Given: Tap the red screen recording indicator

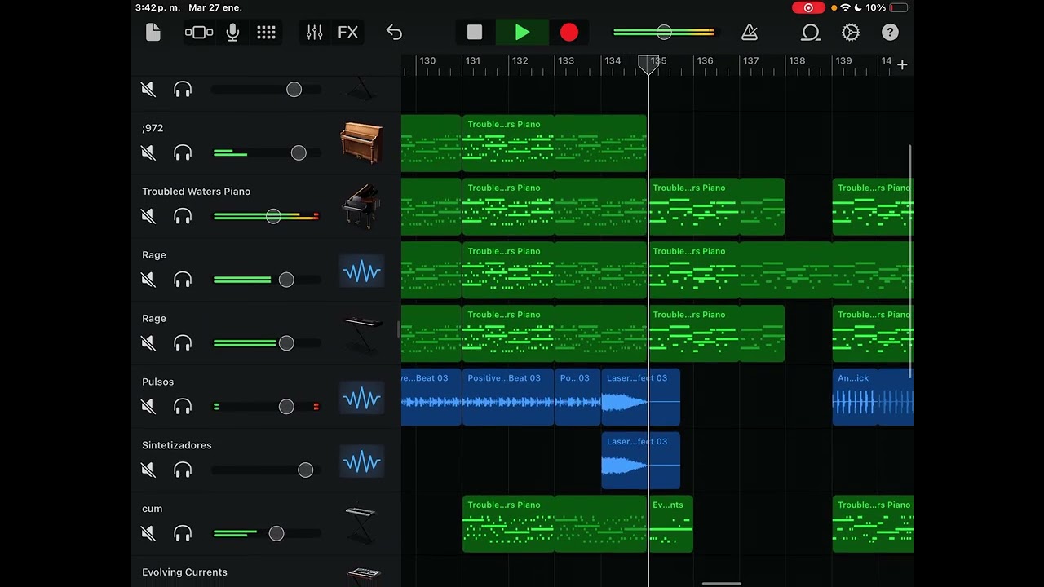Looking at the screenshot, I should click(808, 8).
